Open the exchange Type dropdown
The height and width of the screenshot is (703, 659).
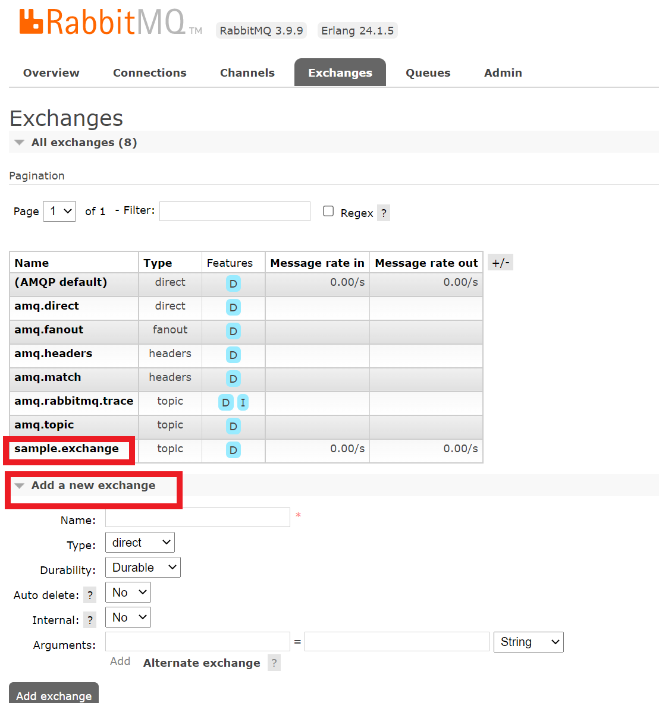(140, 543)
